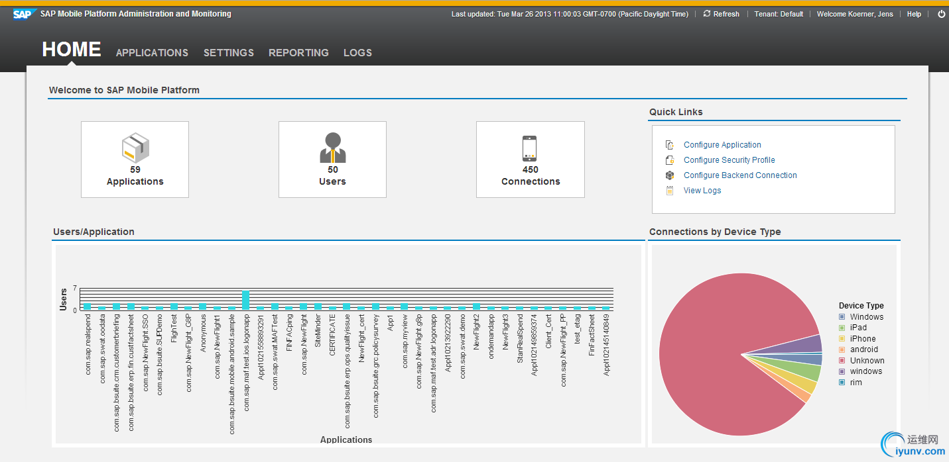The height and width of the screenshot is (462, 949).
Task: Click Tenant: Default label
Action: pyautogui.click(x=779, y=14)
